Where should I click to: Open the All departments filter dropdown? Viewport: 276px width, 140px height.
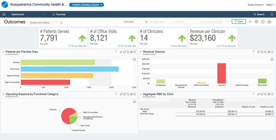coord(162,22)
